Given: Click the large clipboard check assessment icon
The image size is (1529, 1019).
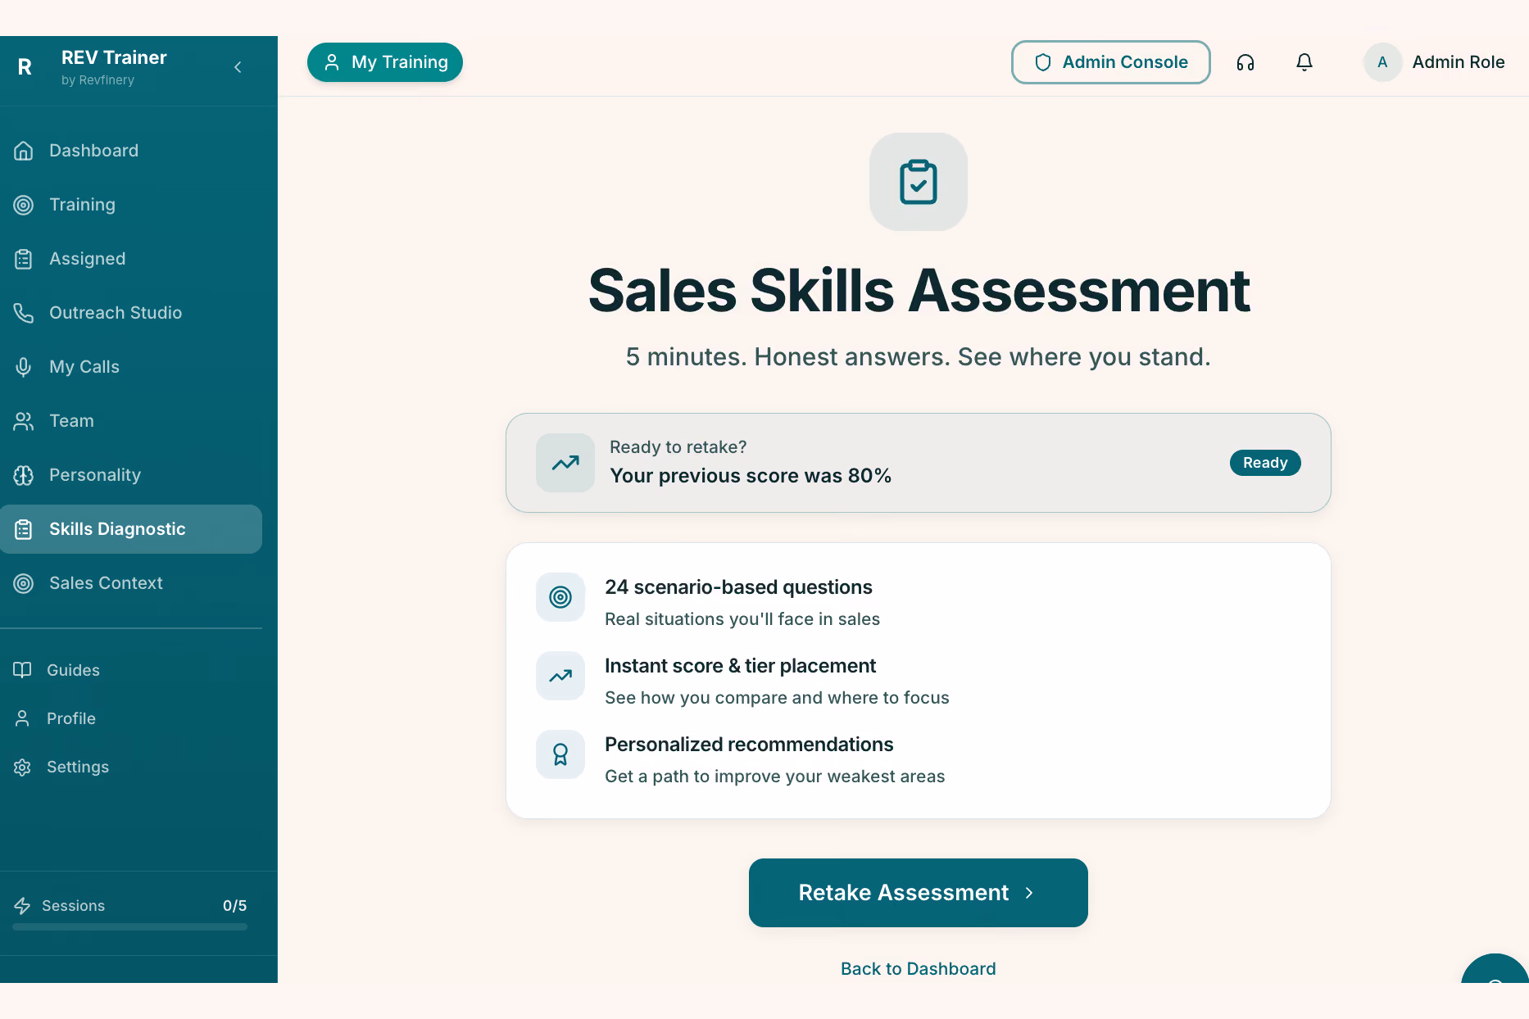Looking at the screenshot, I should click(x=919, y=182).
